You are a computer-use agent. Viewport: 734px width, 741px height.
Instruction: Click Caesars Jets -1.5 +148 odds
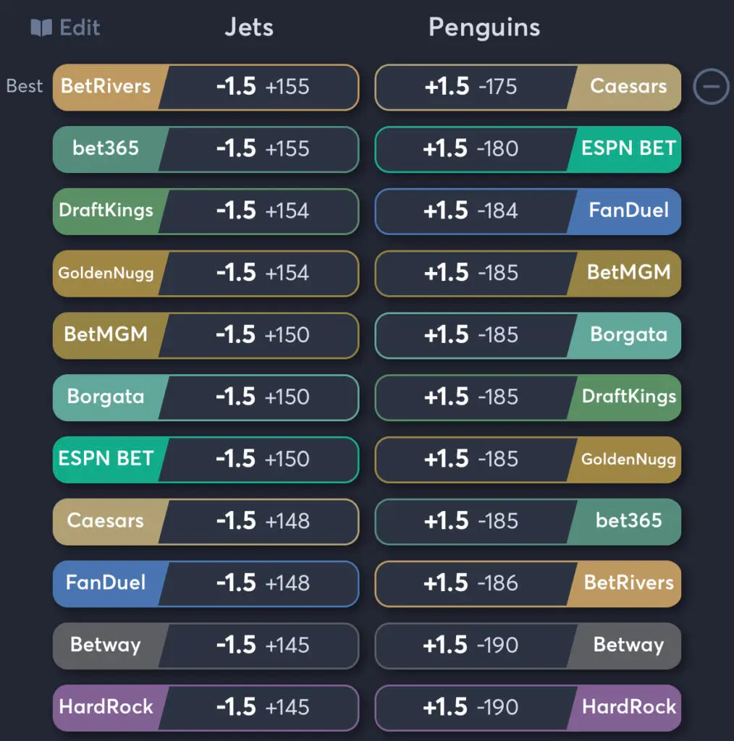[x=206, y=522]
